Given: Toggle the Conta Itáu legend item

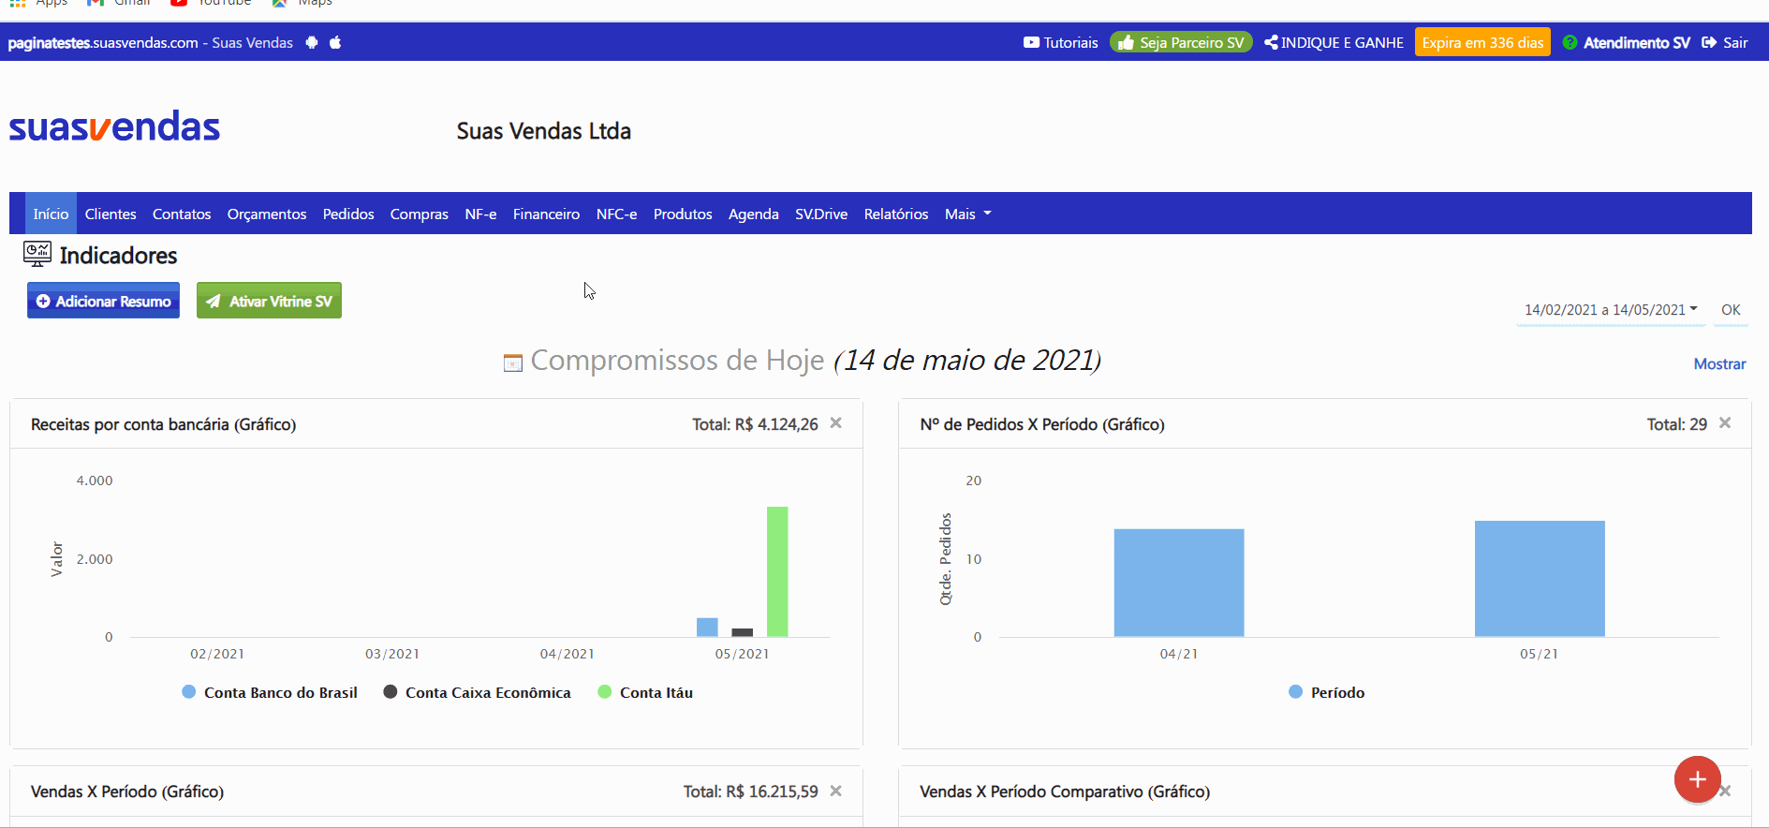Looking at the screenshot, I should tap(645, 692).
